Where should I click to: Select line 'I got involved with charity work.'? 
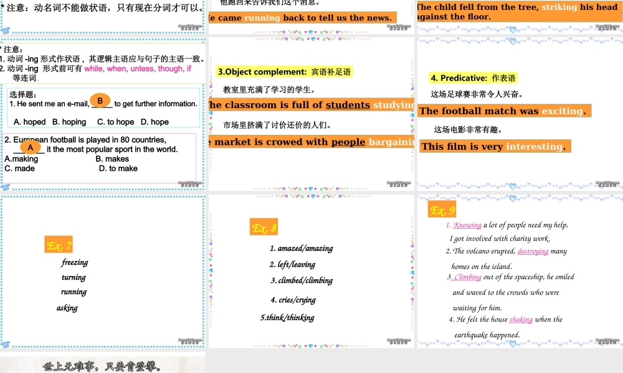click(x=500, y=239)
